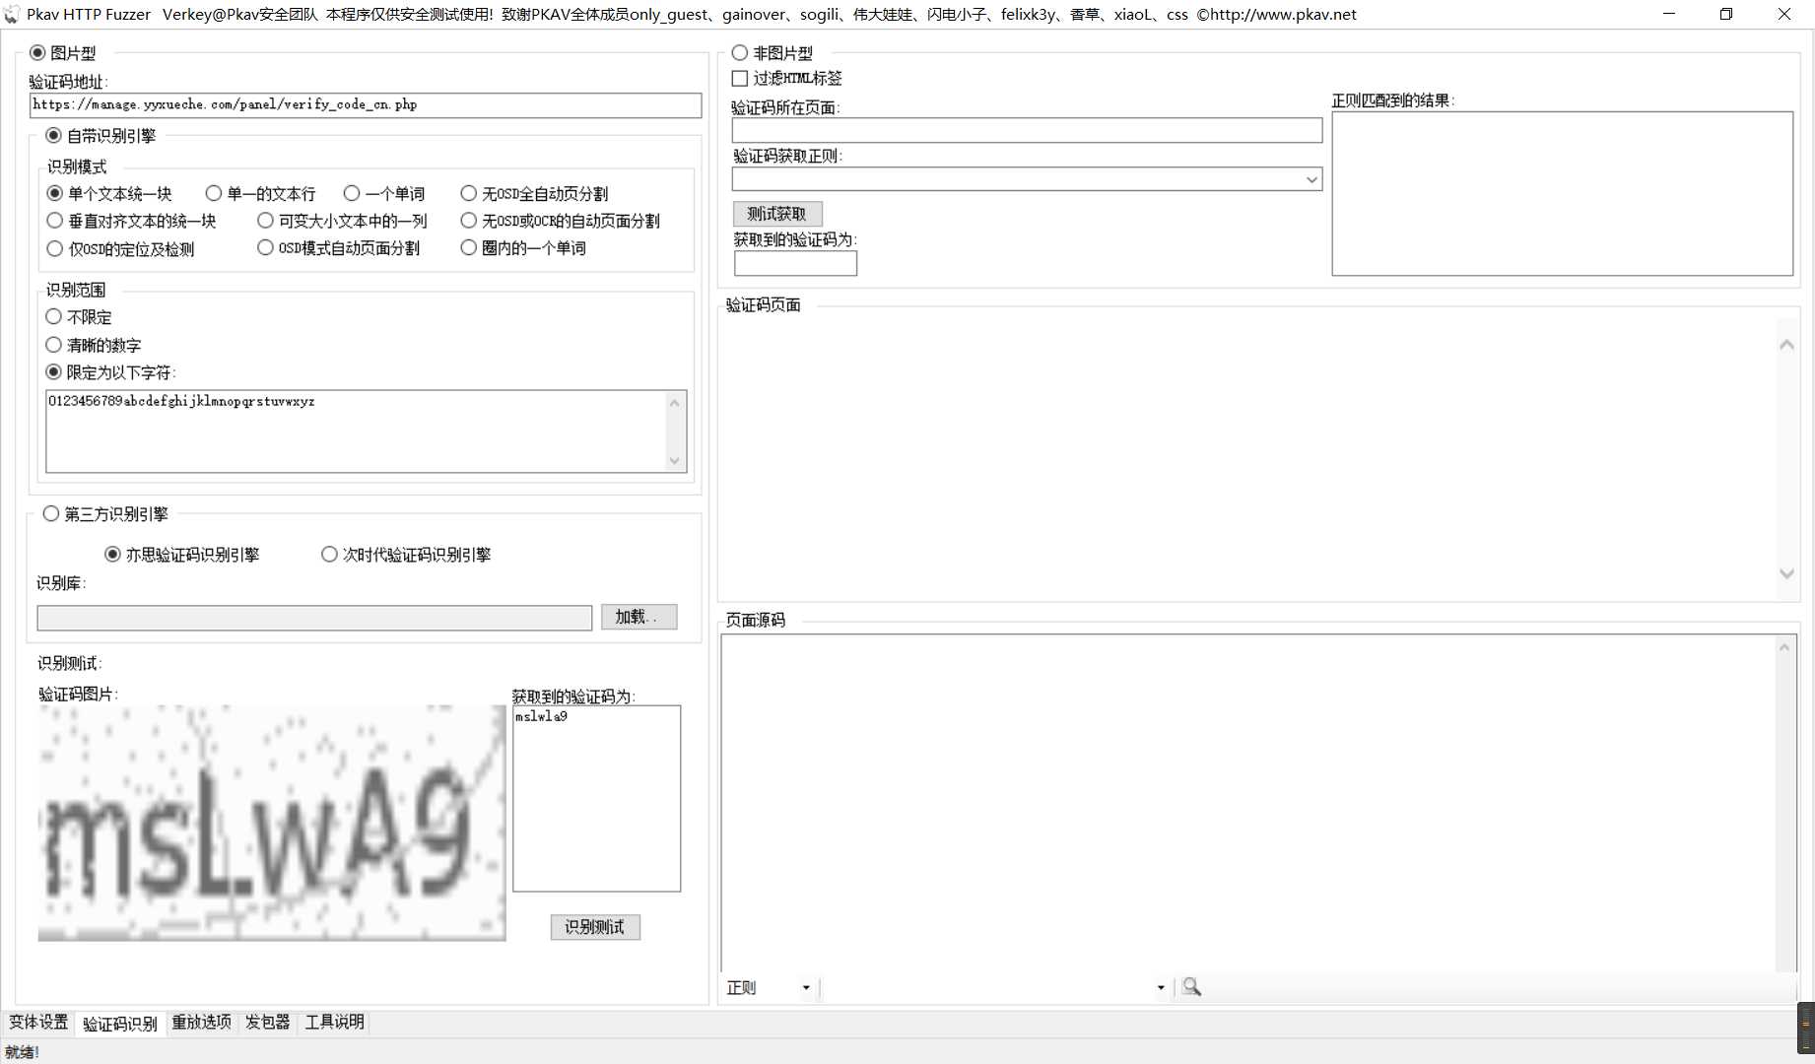Click the 正则匹配到的结果 box
Viewport: 1815px width, 1064px height.
point(1563,194)
